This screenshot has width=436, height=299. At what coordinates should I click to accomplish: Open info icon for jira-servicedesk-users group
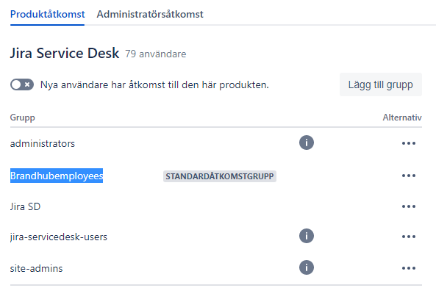(307, 236)
